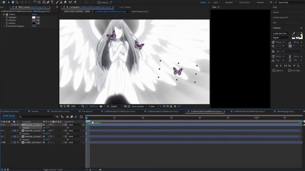Click Reset for the Tritone effect
The image size is (305, 171).
(x=34, y=14)
